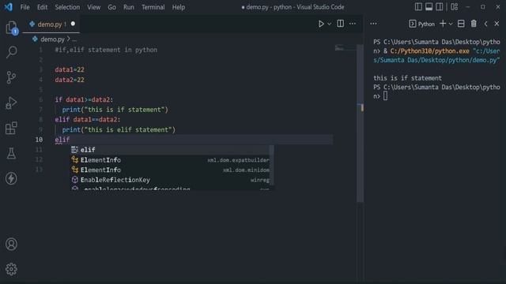Open the Explorer view in the activity bar

pos(11,28)
